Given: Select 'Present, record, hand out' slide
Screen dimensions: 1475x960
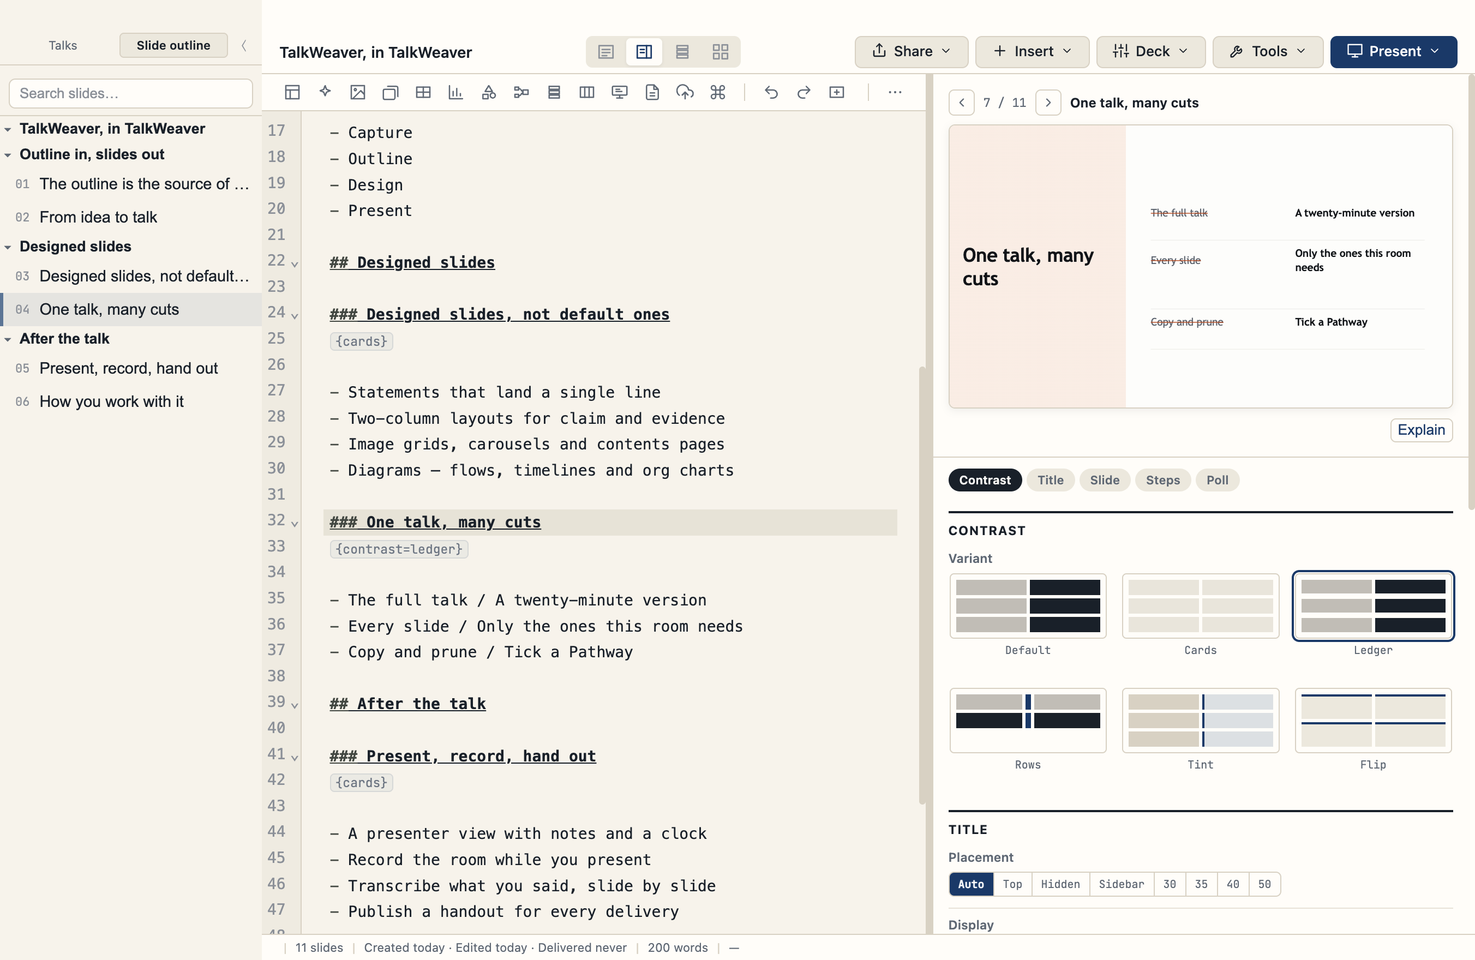Looking at the screenshot, I should 131,368.
